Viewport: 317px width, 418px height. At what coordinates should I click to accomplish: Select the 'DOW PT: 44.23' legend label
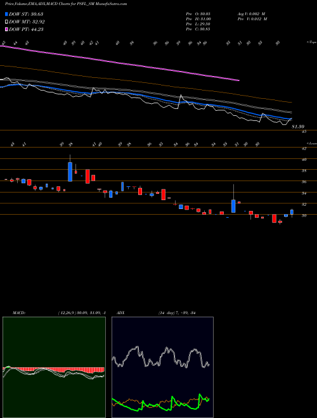click(x=26, y=29)
